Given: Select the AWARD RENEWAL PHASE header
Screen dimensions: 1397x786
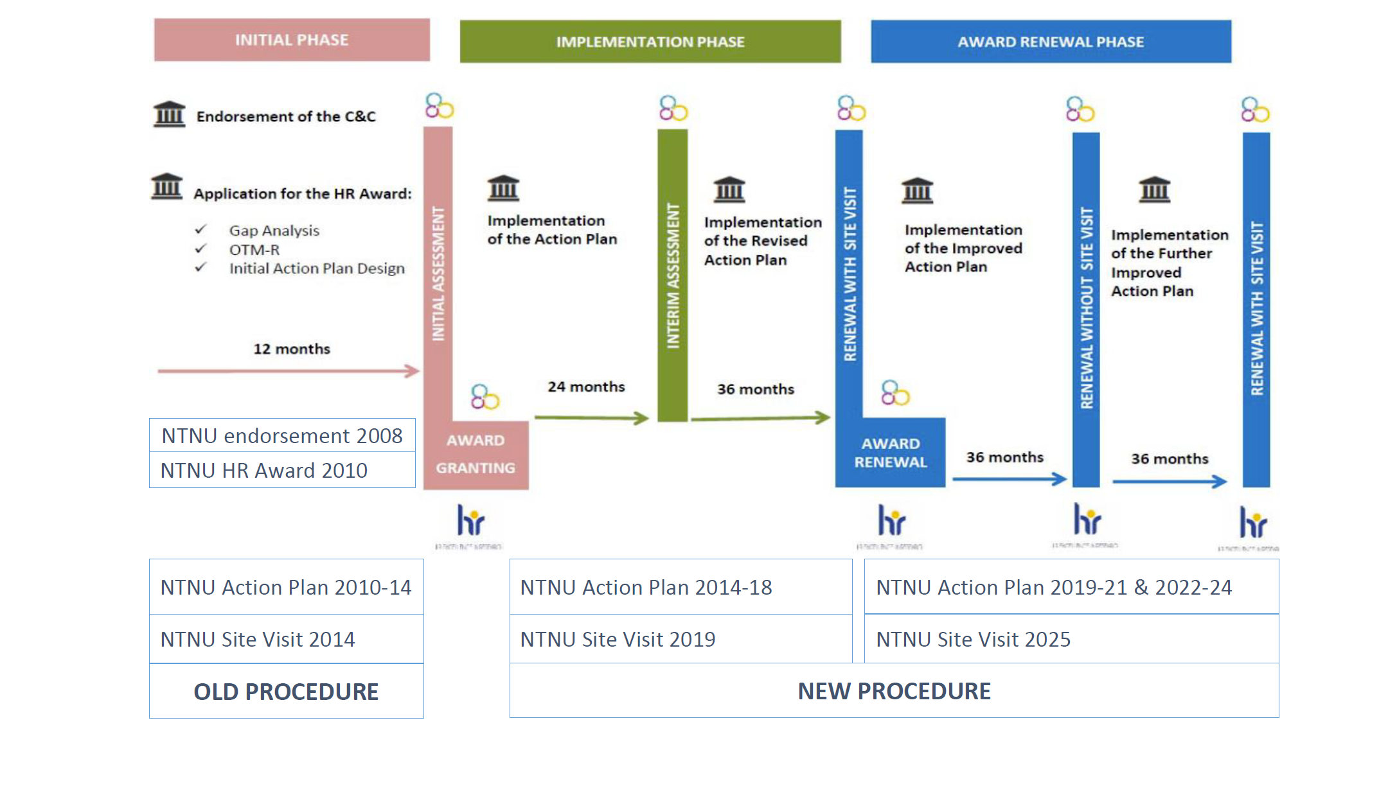Looking at the screenshot, I should point(1051,42).
